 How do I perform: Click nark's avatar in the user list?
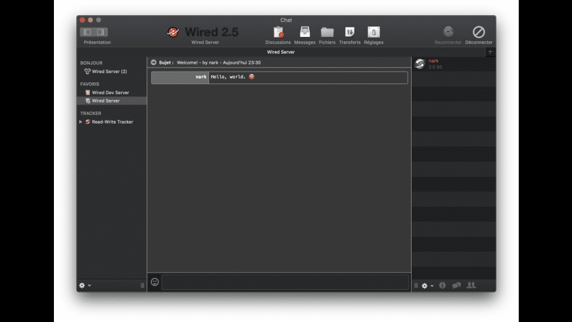pos(420,64)
